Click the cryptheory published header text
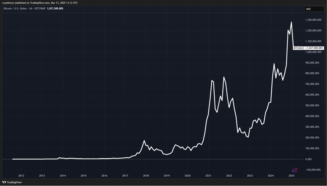This screenshot has height=186, width=327. (40, 3)
